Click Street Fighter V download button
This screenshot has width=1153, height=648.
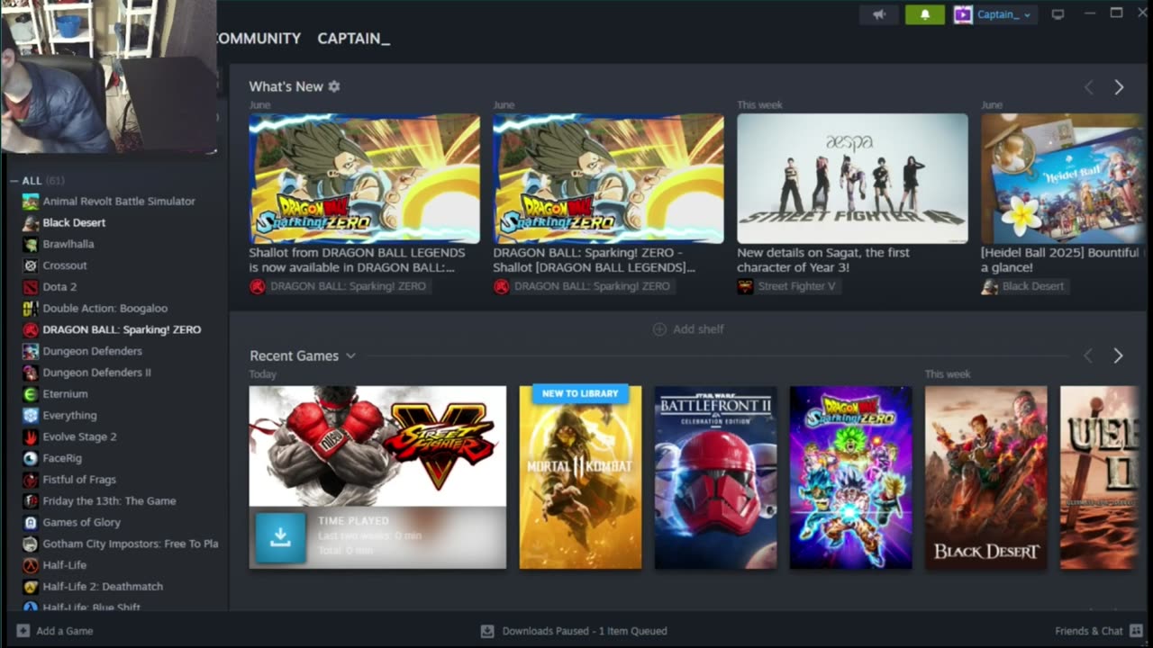[280, 538]
